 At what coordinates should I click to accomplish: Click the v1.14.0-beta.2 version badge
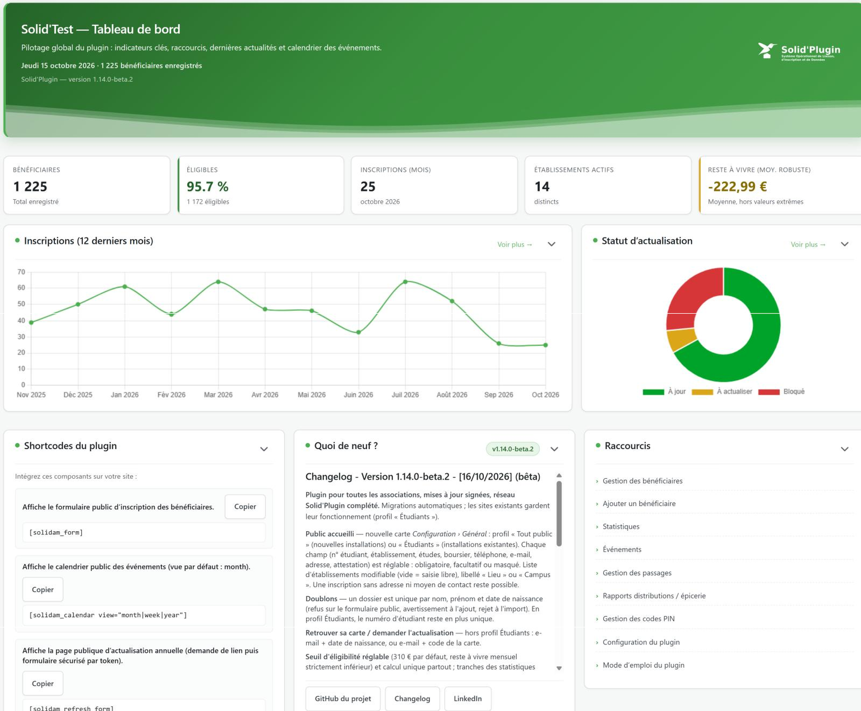(512, 449)
